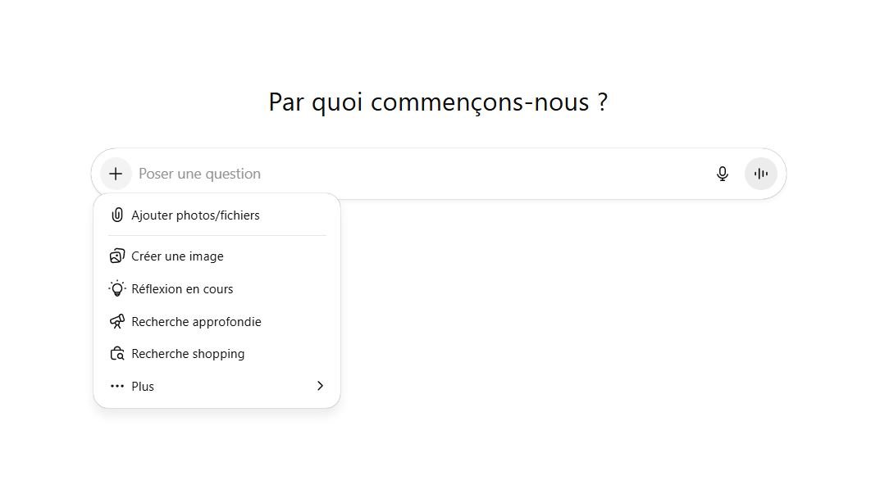Screen dimensions: 871x494
Task: Expand the Plus submenu via the chevron
Action: point(320,386)
